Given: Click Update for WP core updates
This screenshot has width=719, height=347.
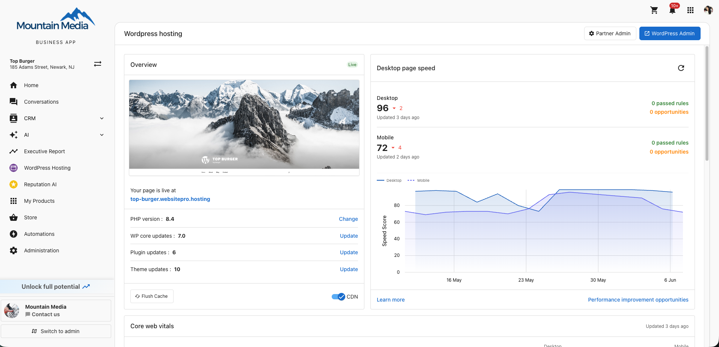Looking at the screenshot, I should (349, 236).
